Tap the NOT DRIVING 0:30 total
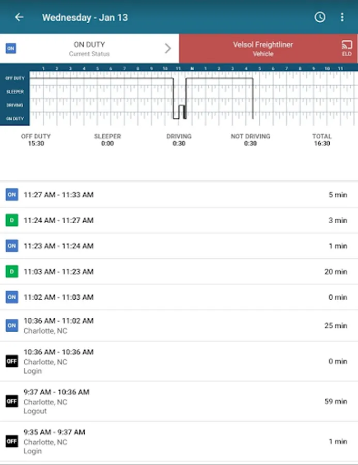Screen dimensions: 358x465 (251, 139)
